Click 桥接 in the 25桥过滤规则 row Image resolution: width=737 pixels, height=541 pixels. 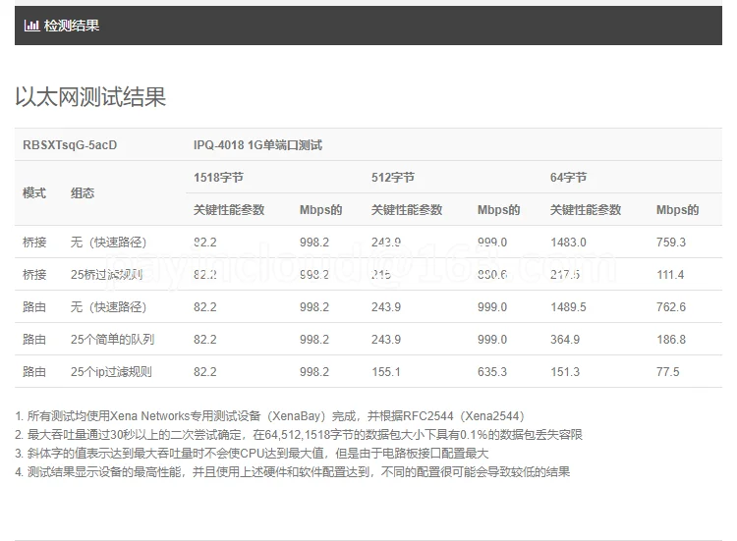(x=34, y=275)
